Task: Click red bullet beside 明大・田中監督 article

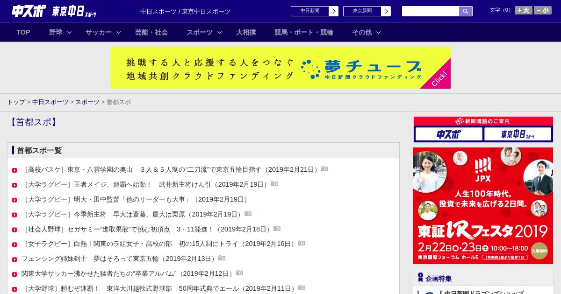Action: pos(14,200)
